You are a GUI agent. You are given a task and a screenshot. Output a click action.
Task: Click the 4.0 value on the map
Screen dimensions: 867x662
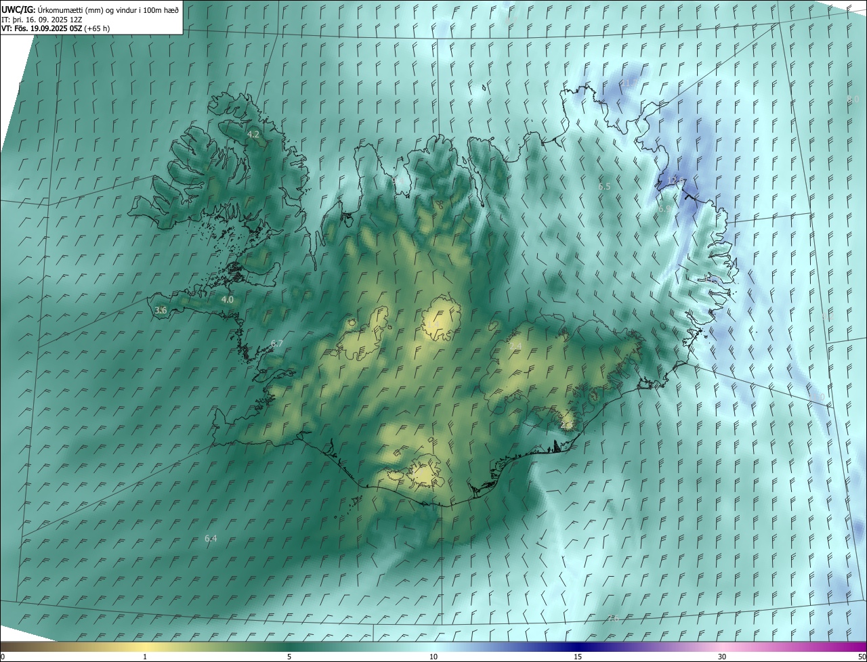pos(228,299)
